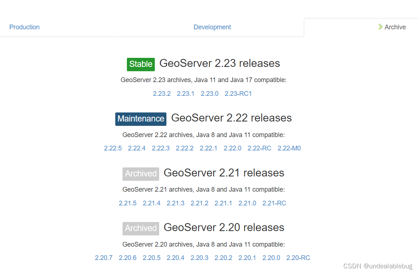Click the green chevron icon beside Archive

[380, 27]
